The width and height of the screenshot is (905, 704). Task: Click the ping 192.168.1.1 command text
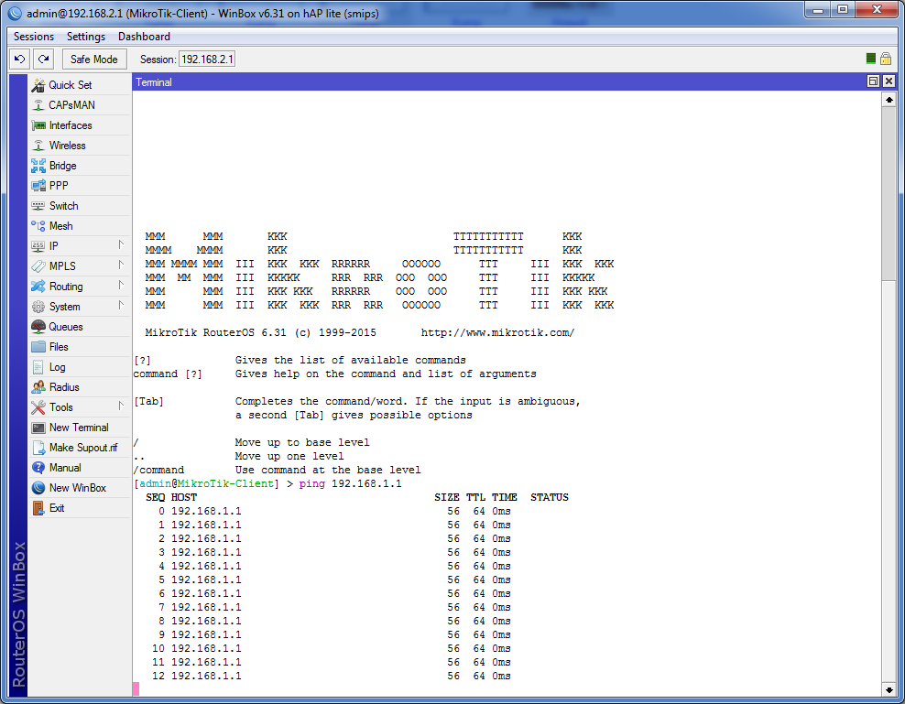(x=350, y=483)
